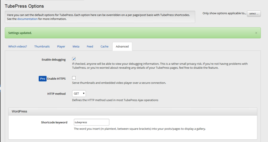
Task: Focus the Shortcode keyword input field
Action: [92, 122]
